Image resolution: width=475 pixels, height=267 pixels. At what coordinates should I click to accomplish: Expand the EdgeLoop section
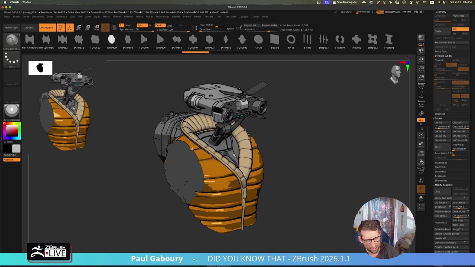(x=440, y=114)
